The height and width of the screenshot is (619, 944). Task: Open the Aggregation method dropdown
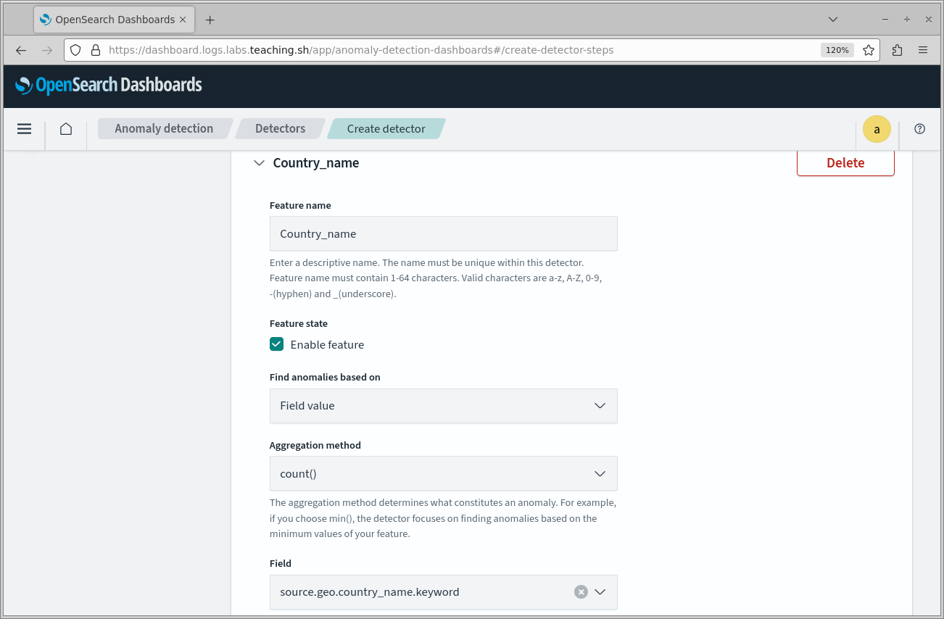[443, 474]
